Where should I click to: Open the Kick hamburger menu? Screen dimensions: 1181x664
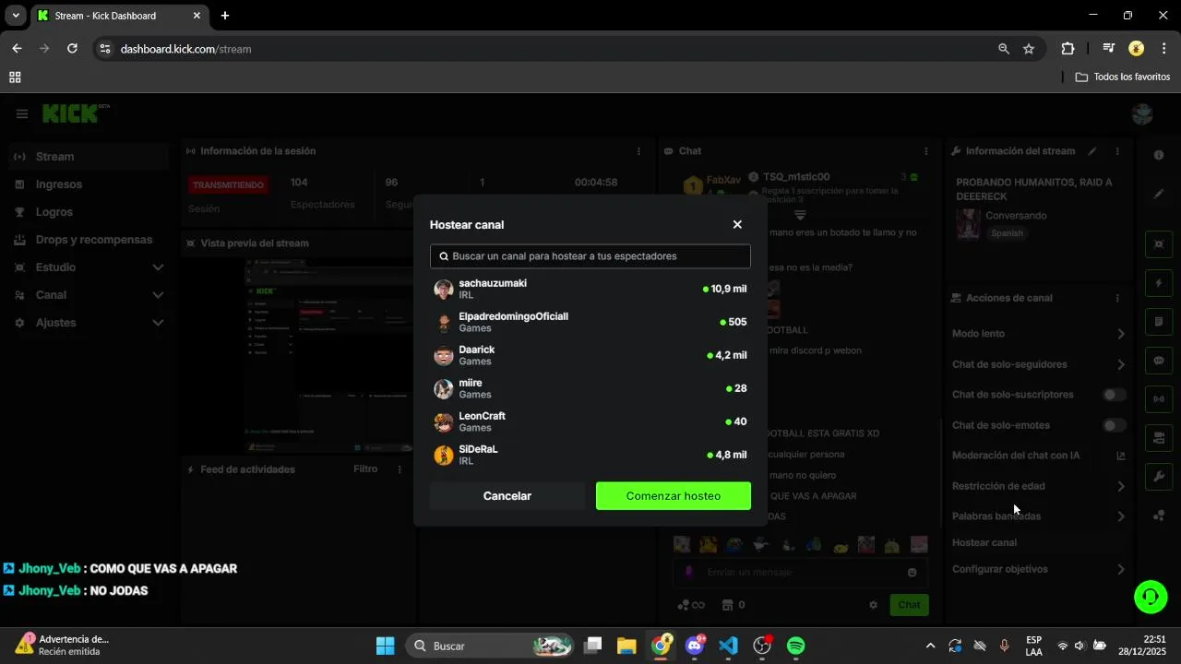point(22,113)
